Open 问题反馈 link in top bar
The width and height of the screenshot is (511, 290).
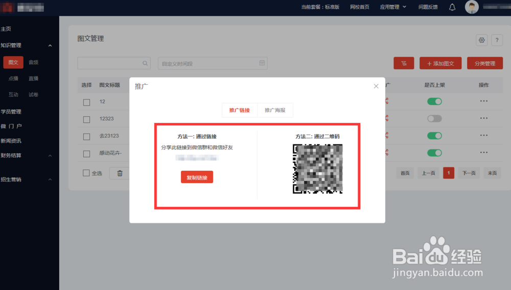(x=428, y=7)
